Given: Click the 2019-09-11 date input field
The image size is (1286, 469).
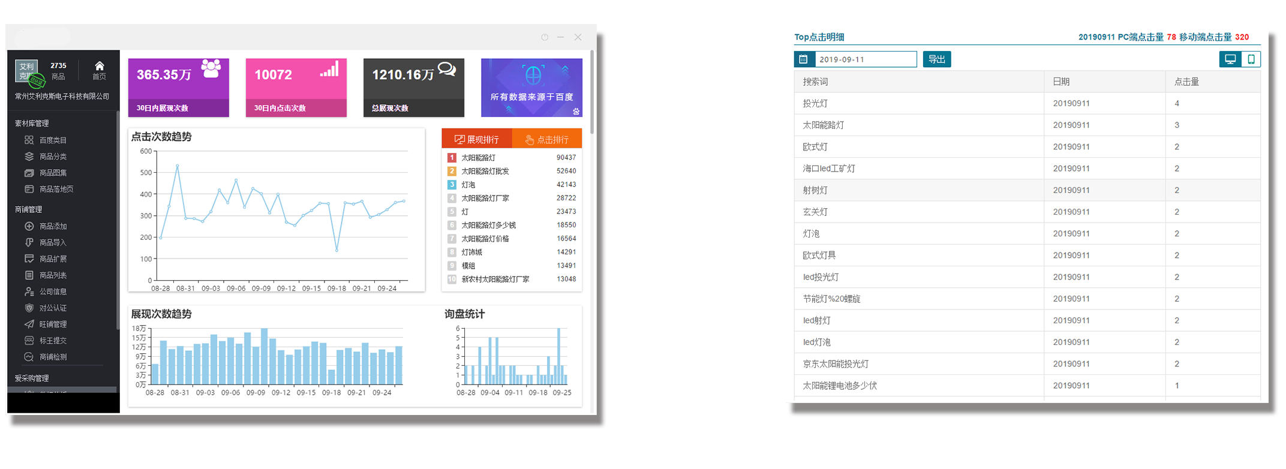Looking at the screenshot, I should tap(865, 59).
